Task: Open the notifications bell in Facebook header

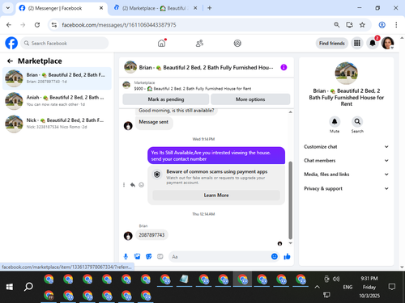Action: click(373, 43)
